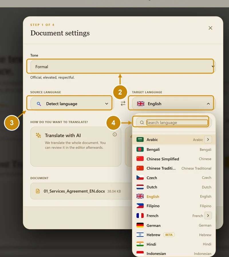This screenshot has width=229, height=257.
Task: Click the Arabic flag icon
Action: click(140, 140)
